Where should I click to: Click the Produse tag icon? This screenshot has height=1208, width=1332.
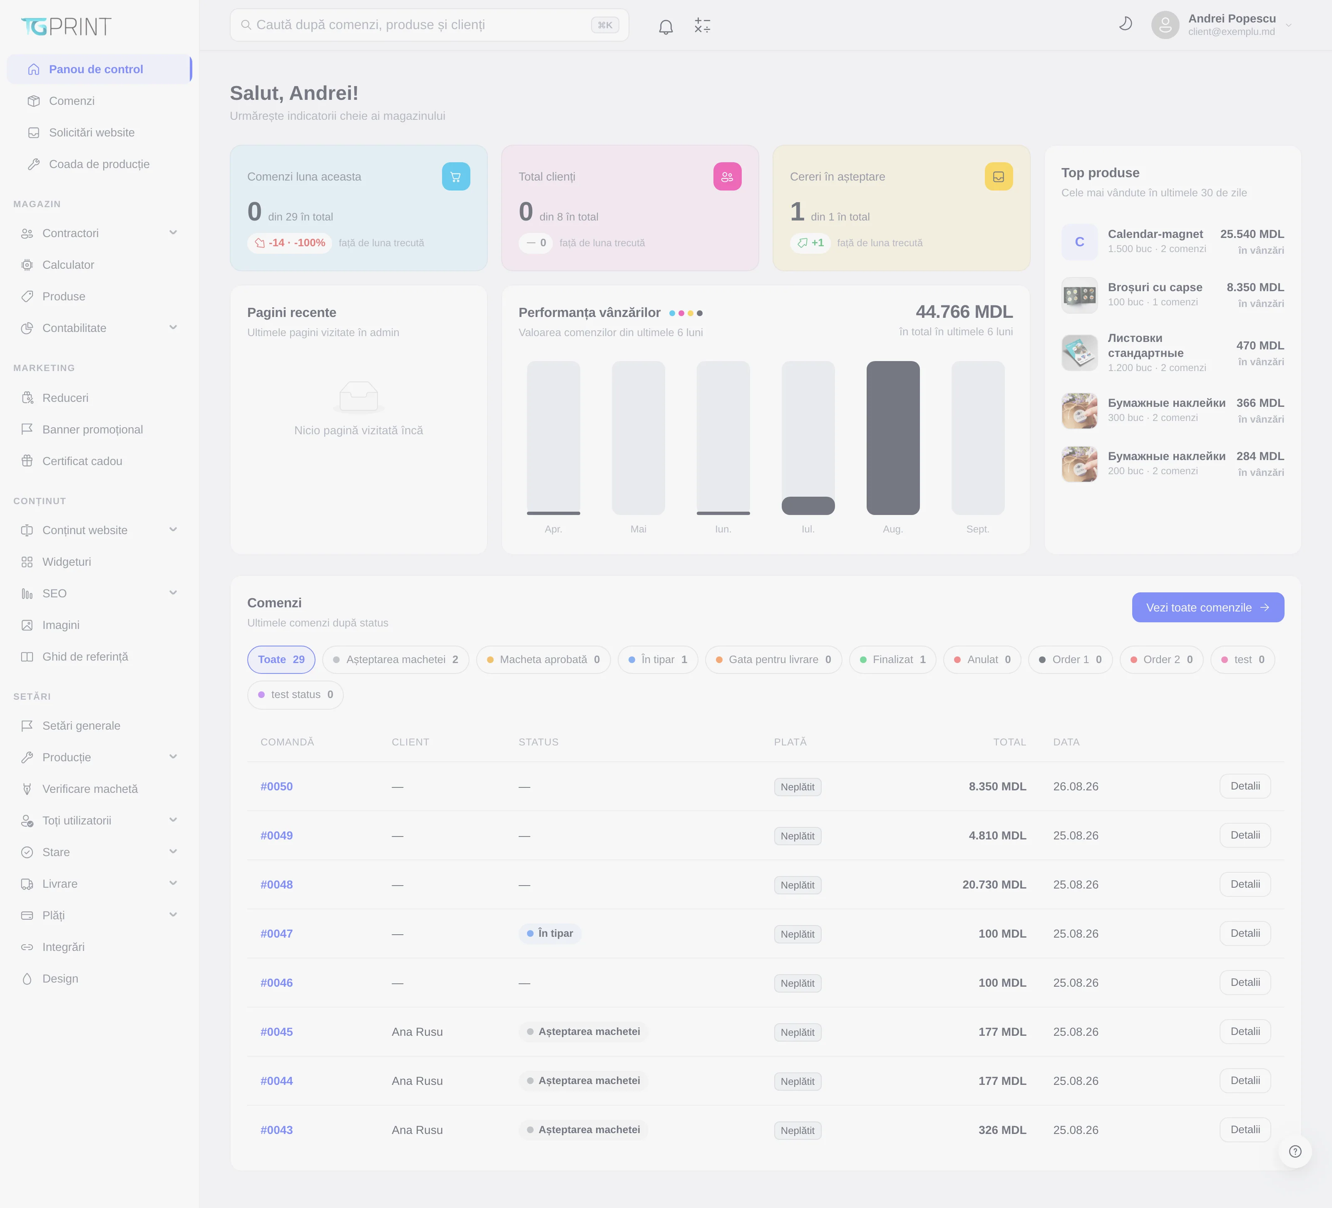click(27, 297)
